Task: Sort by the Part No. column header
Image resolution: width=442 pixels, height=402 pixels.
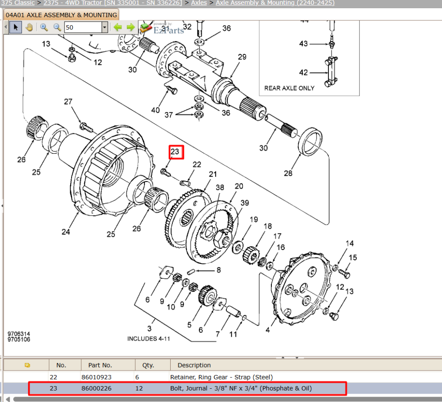Action: (x=100, y=365)
